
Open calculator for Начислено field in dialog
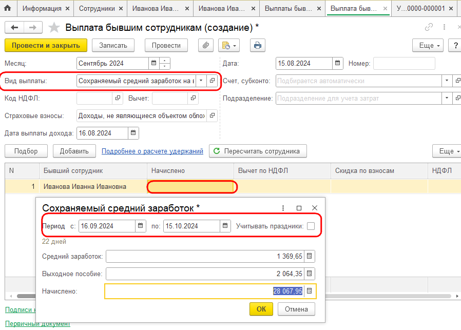coord(309,291)
